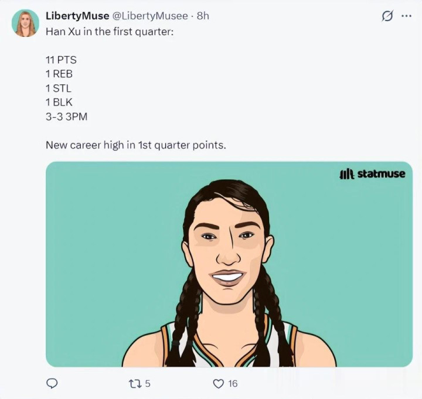Click the "1 REB" stat line

59,74
